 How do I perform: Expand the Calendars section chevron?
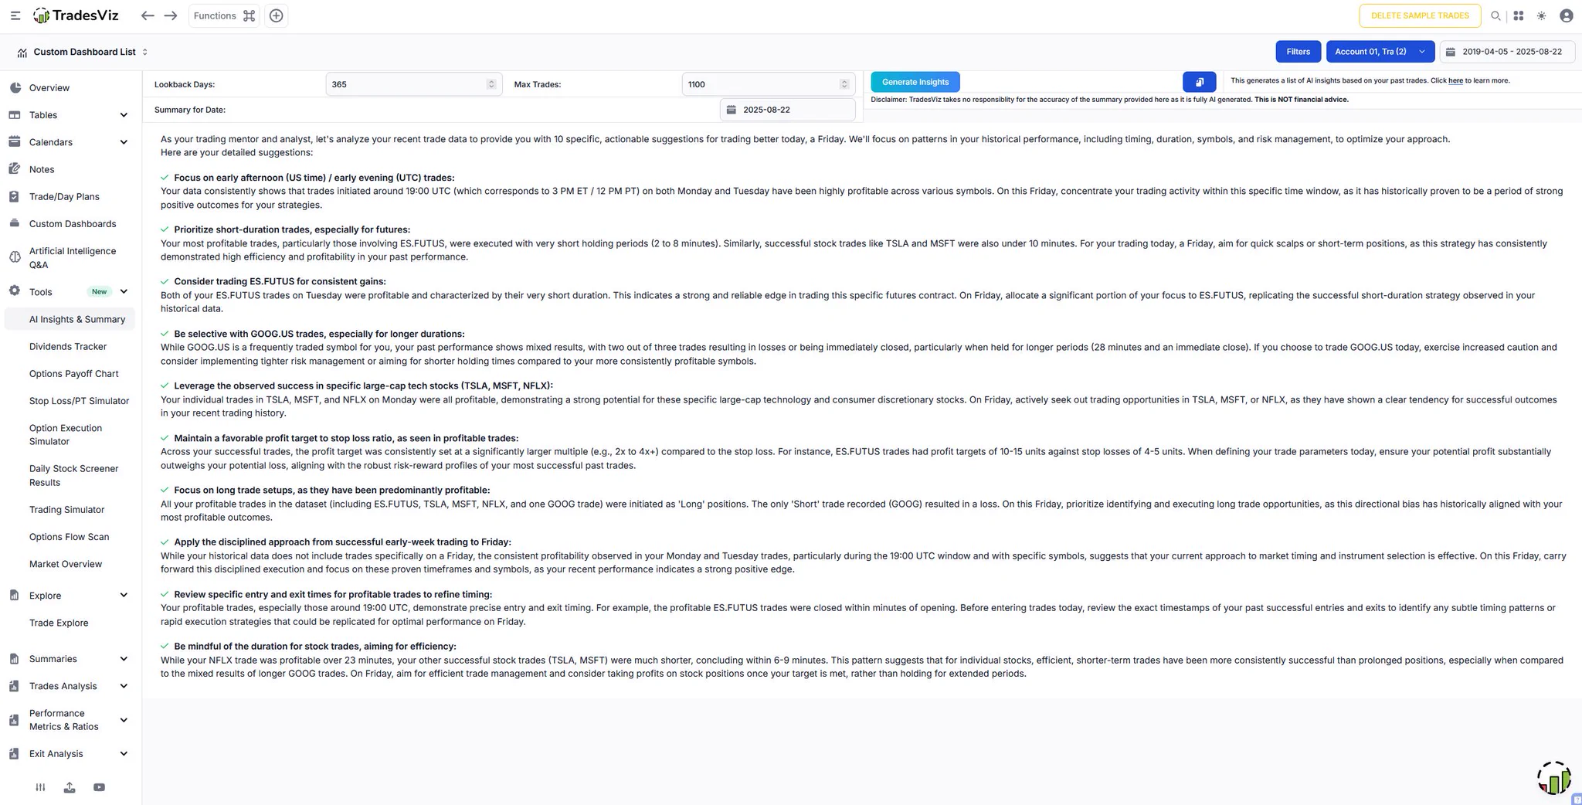pos(124,142)
